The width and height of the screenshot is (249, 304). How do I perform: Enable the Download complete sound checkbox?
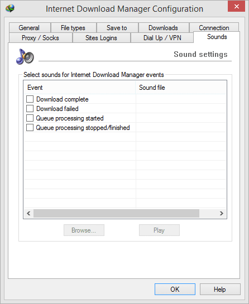pos(30,99)
